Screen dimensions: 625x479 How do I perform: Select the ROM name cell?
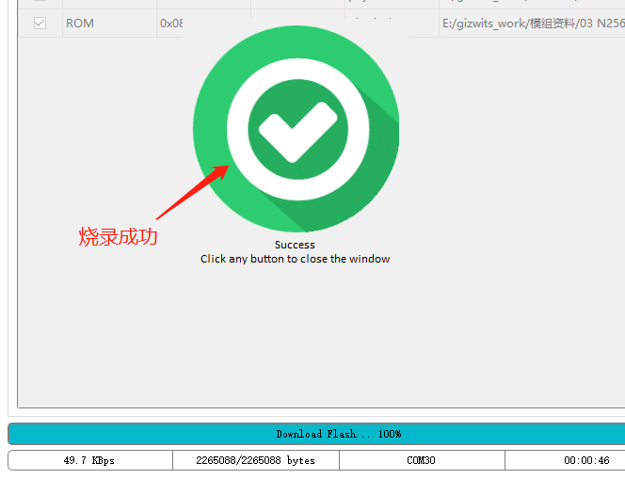coord(80,23)
